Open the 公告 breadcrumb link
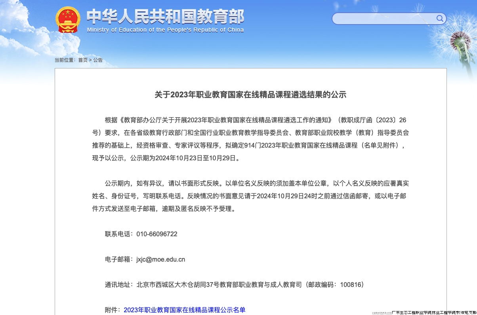The width and height of the screenshot is (477, 315). (x=98, y=60)
